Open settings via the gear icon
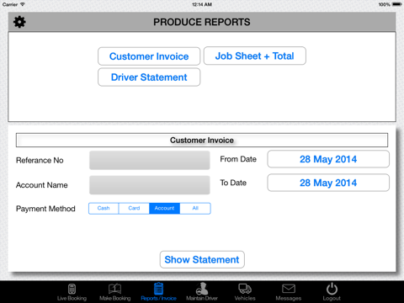 pyautogui.click(x=19, y=22)
